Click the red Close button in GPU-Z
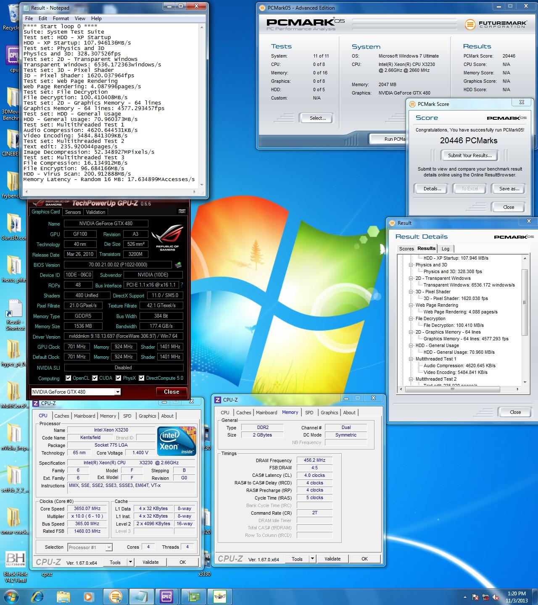This screenshot has width=538, height=605. tap(171, 392)
